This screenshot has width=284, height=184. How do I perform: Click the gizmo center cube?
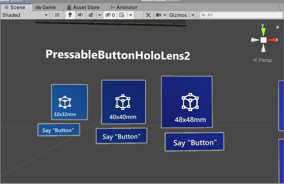263,40
